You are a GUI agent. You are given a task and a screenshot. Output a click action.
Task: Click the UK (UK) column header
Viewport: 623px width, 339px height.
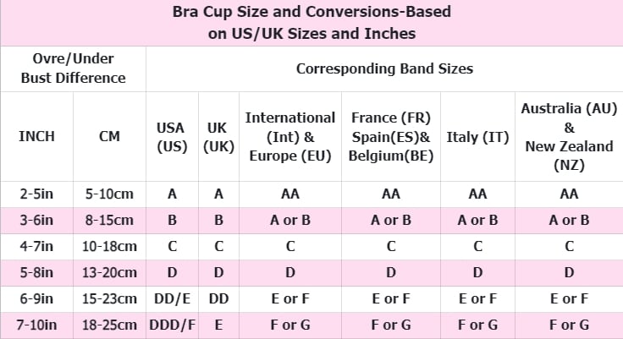[218, 137]
